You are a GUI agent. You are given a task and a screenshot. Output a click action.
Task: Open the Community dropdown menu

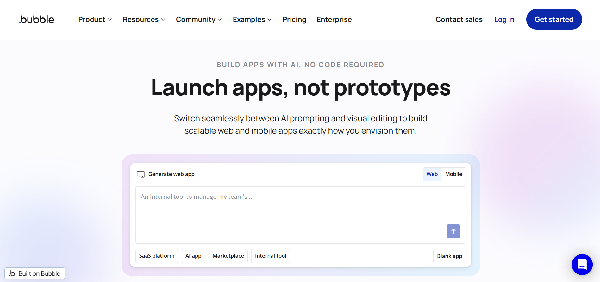(199, 20)
